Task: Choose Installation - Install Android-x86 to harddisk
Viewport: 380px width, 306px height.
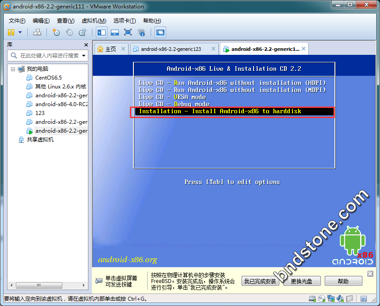Action: [x=234, y=111]
